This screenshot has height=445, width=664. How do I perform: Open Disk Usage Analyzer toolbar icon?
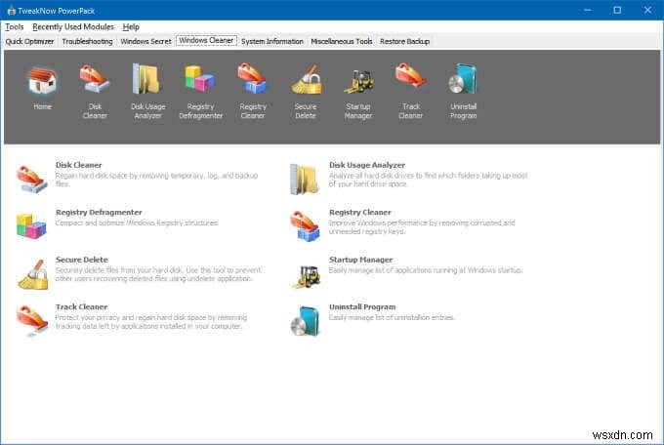147,79
